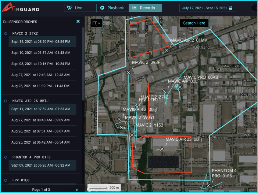
Task: Click the drone list scrollbar
Action: pyautogui.click(x=83, y=64)
